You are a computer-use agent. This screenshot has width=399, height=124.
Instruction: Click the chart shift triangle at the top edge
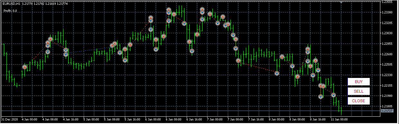[x=350, y=2]
